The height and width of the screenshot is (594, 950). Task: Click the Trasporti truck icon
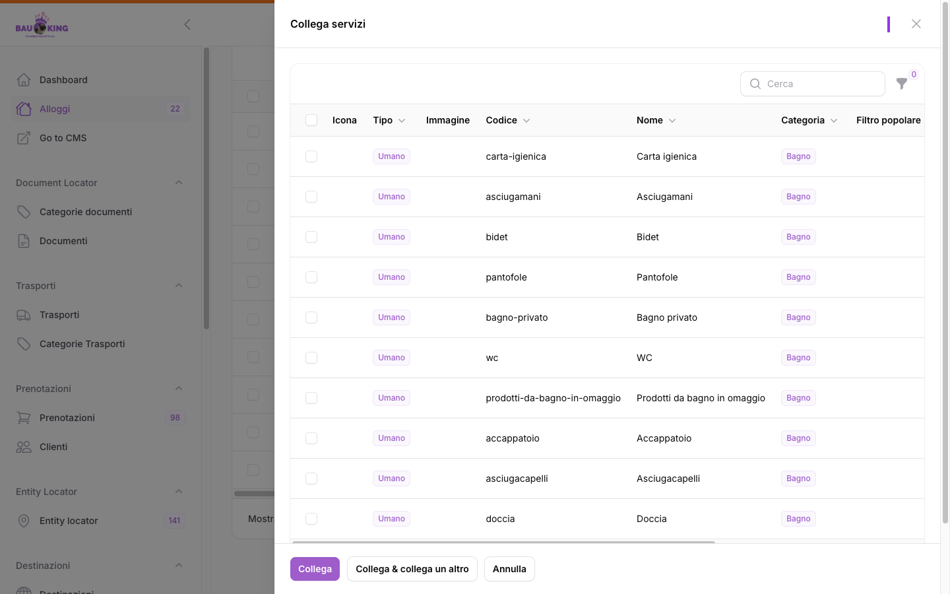(24, 315)
